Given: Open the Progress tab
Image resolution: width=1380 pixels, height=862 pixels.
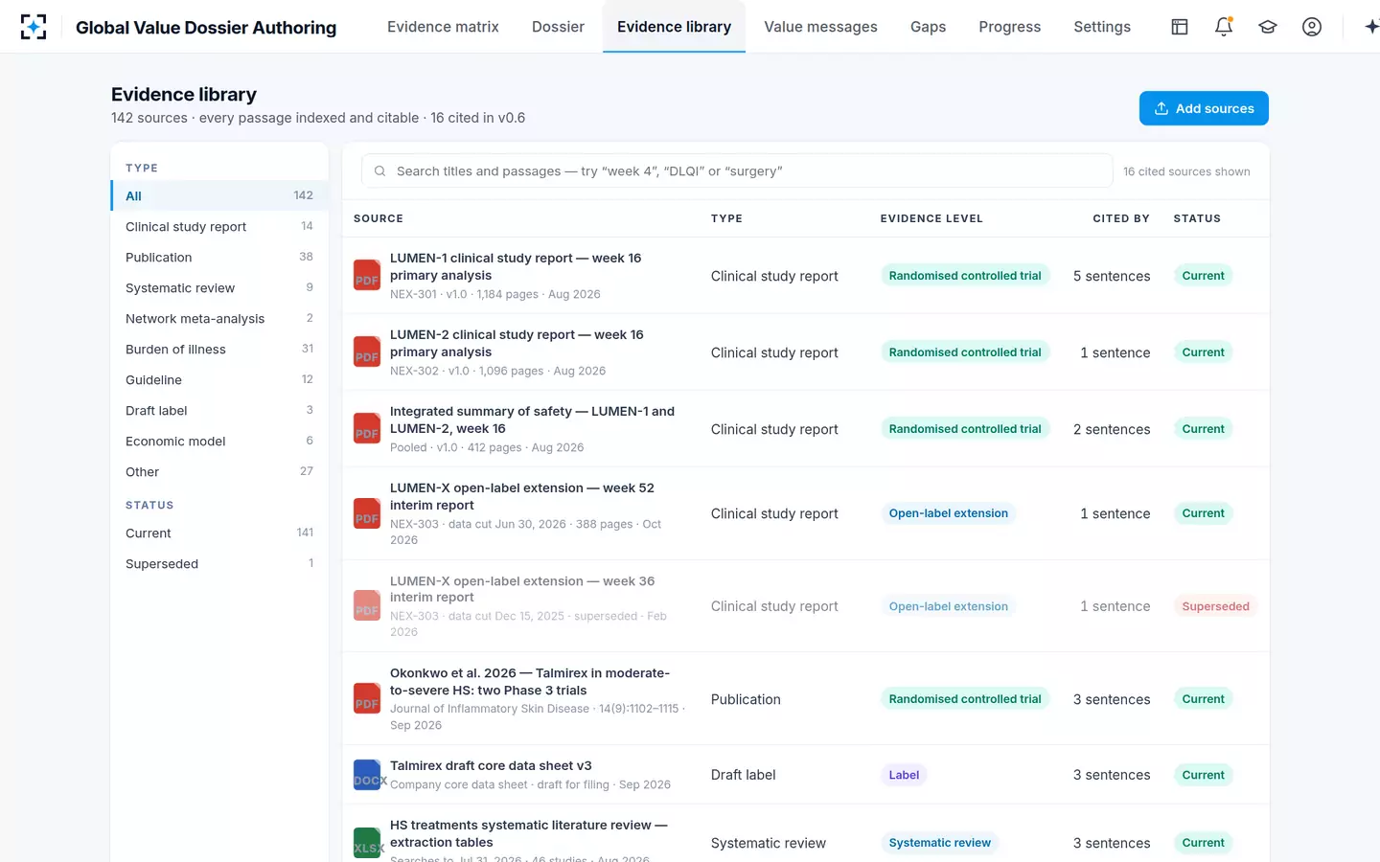Looking at the screenshot, I should pyautogui.click(x=1009, y=27).
